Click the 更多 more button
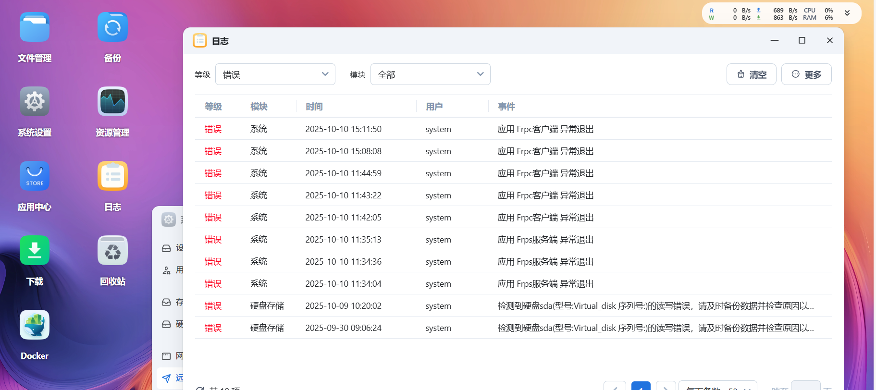 point(806,74)
